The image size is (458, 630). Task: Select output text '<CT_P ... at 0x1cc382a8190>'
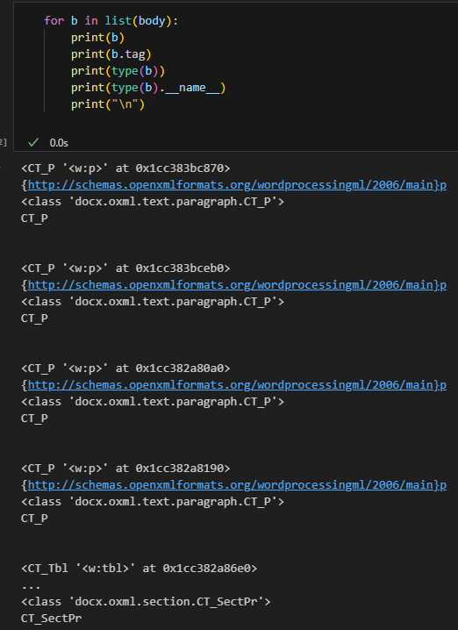pos(125,468)
